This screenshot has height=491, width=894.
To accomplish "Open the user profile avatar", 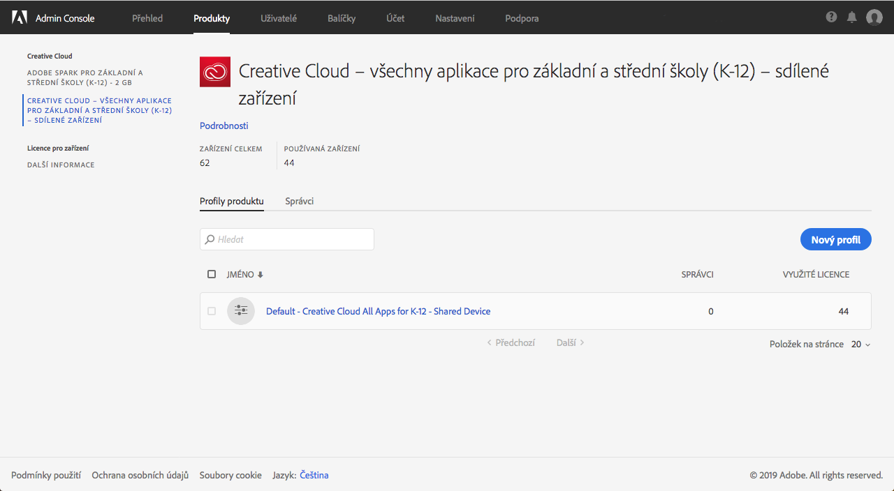I will tap(874, 17).
